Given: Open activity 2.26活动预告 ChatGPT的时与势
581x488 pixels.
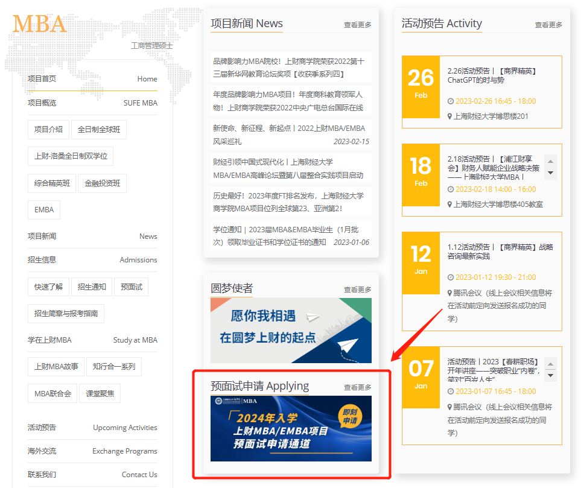Looking at the screenshot, I should 492,75.
